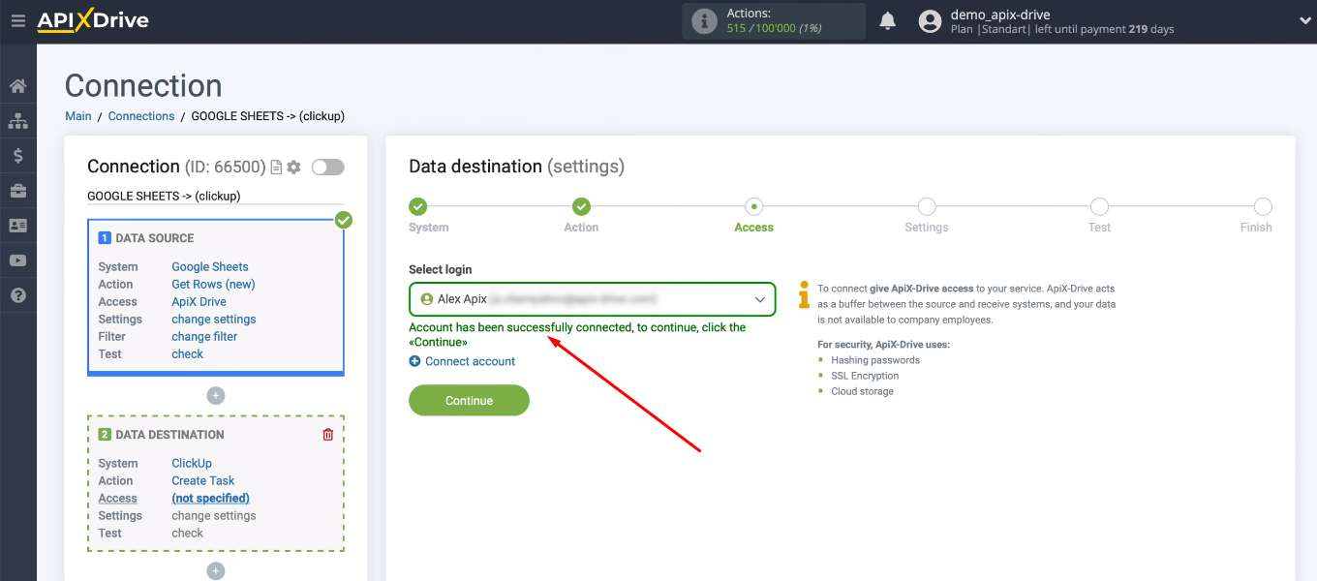Open the Select login dropdown

(x=593, y=299)
